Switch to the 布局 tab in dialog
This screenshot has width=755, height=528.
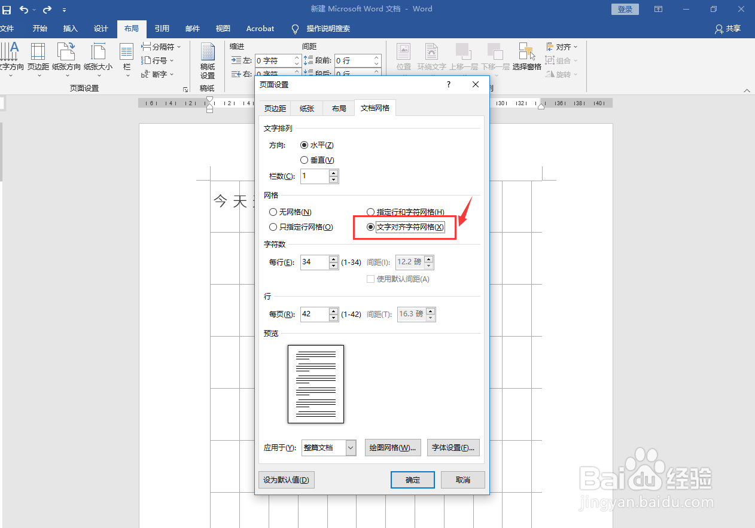[x=339, y=108]
